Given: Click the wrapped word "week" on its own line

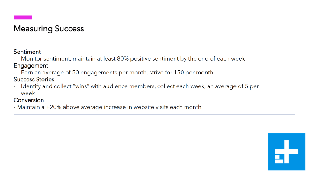Looking at the screenshot, I should (28, 93).
